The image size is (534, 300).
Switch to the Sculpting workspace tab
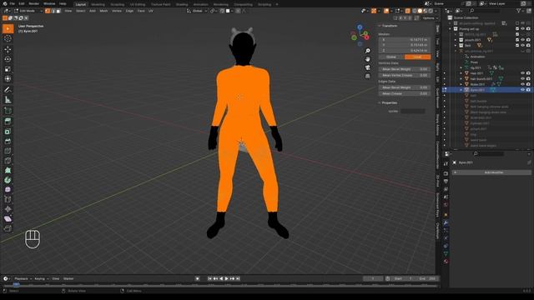[x=117, y=4]
